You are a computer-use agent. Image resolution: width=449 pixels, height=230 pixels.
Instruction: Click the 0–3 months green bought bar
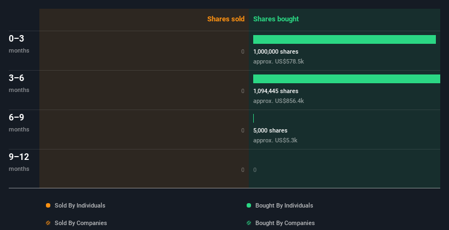point(345,39)
